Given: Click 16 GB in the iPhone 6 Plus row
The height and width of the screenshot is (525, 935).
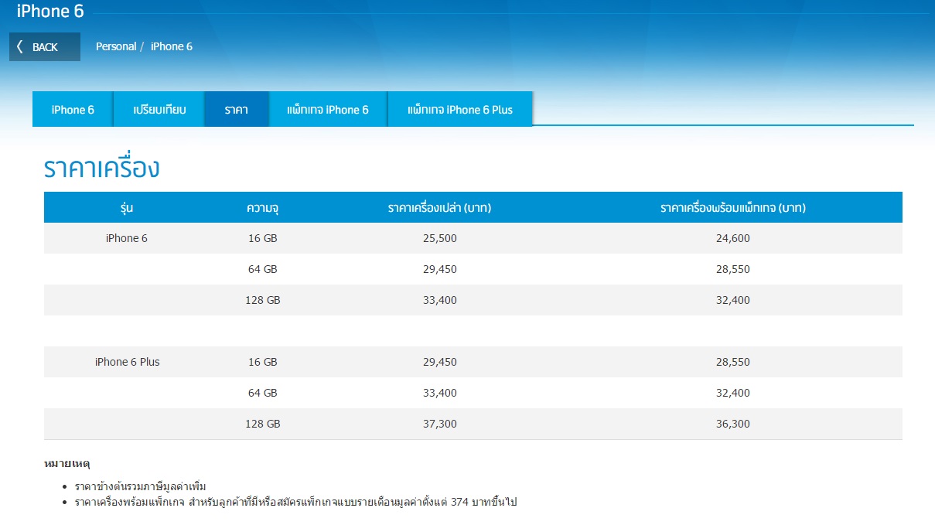Looking at the screenshot, I should click(x=263, y=362).
